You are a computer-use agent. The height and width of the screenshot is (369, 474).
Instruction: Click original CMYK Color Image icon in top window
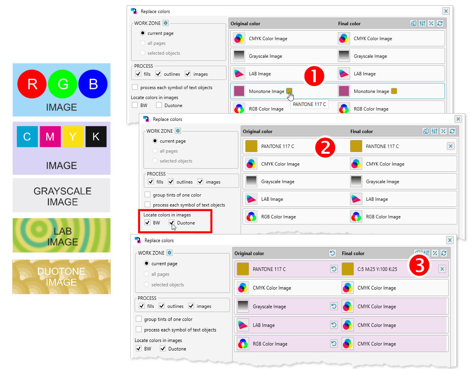coord(239,38)
